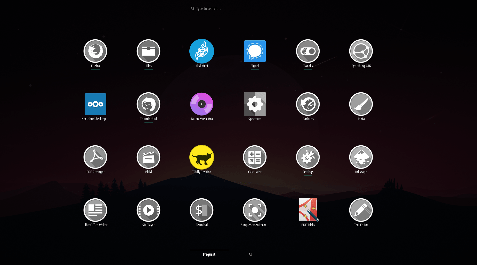Open the Backups application
477x265 pixels.
tap(308, 104)
